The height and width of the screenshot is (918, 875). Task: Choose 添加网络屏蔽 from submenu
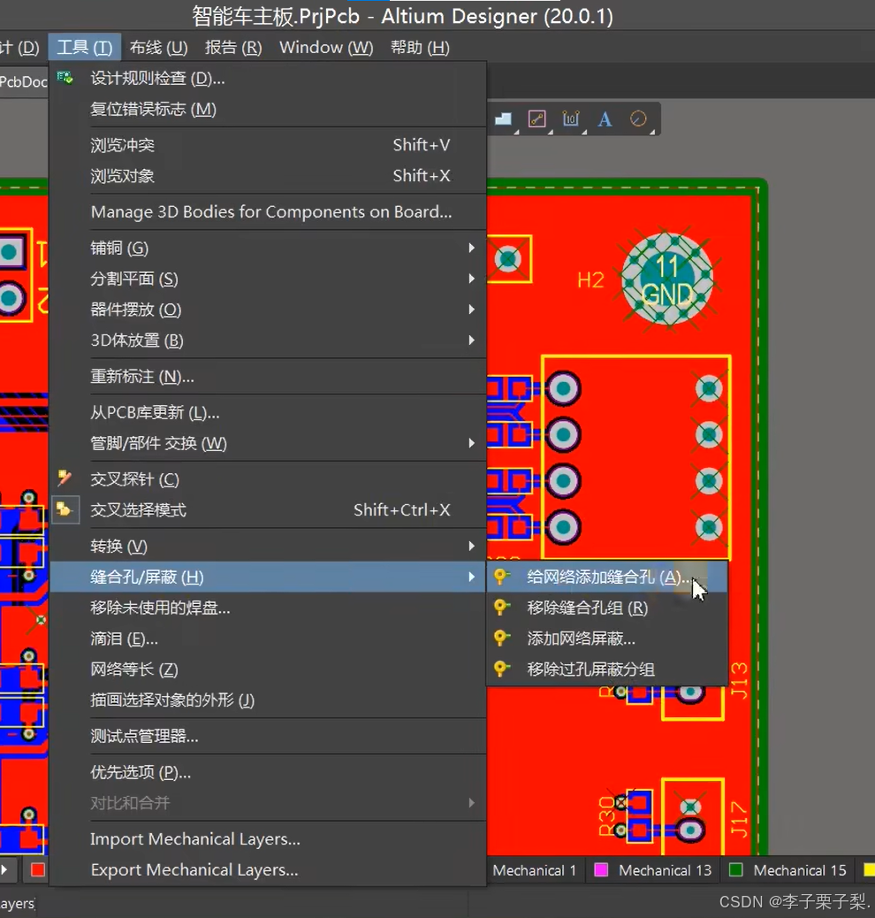607,639
